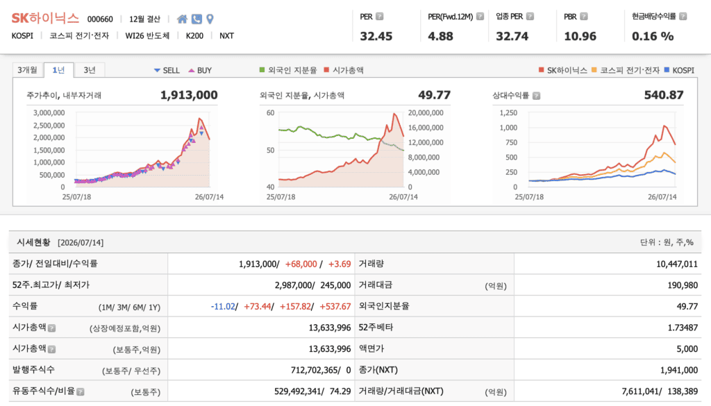Click the 업종 PER value 32.74
711x406 pixels.
512,36
